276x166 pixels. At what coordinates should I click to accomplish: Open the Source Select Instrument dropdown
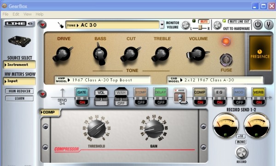click(x=19, y=65)
